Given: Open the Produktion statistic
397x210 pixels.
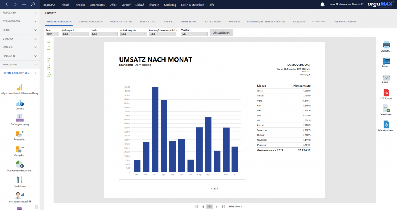Looking at the screenshot, I should tap(20, 182).
